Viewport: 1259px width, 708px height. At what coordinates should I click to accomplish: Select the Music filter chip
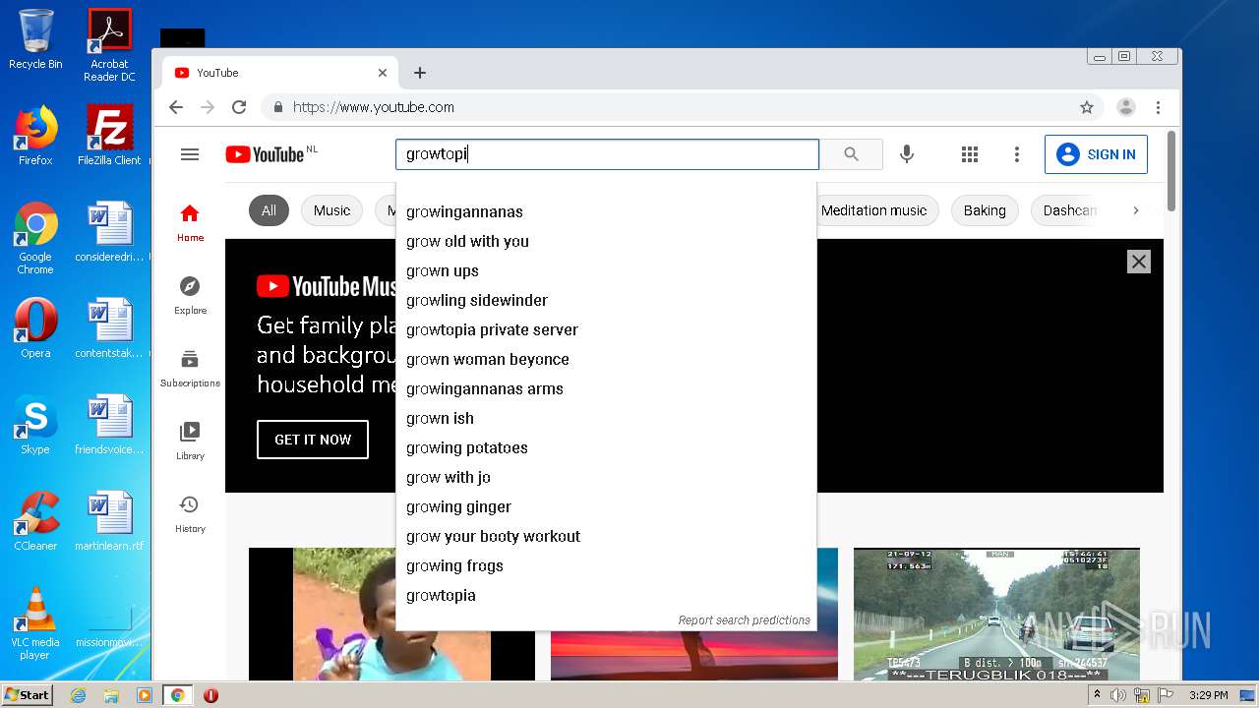[331, 210]
